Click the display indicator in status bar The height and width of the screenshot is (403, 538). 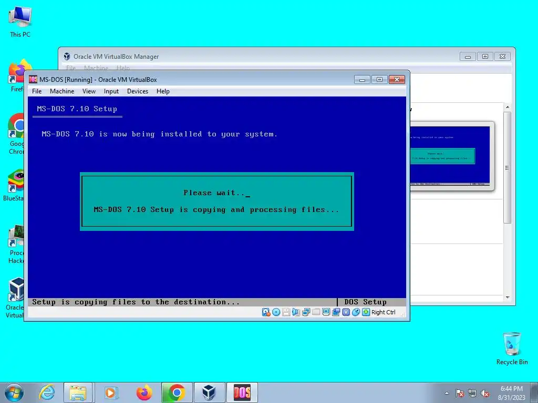point(326,312)
